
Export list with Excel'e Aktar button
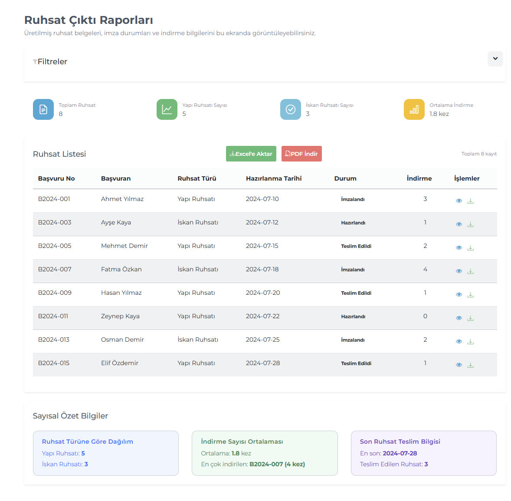(x=251, y=154)
